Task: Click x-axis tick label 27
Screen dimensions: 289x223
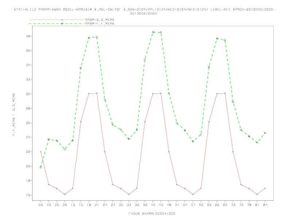Action: coord(113,205)
